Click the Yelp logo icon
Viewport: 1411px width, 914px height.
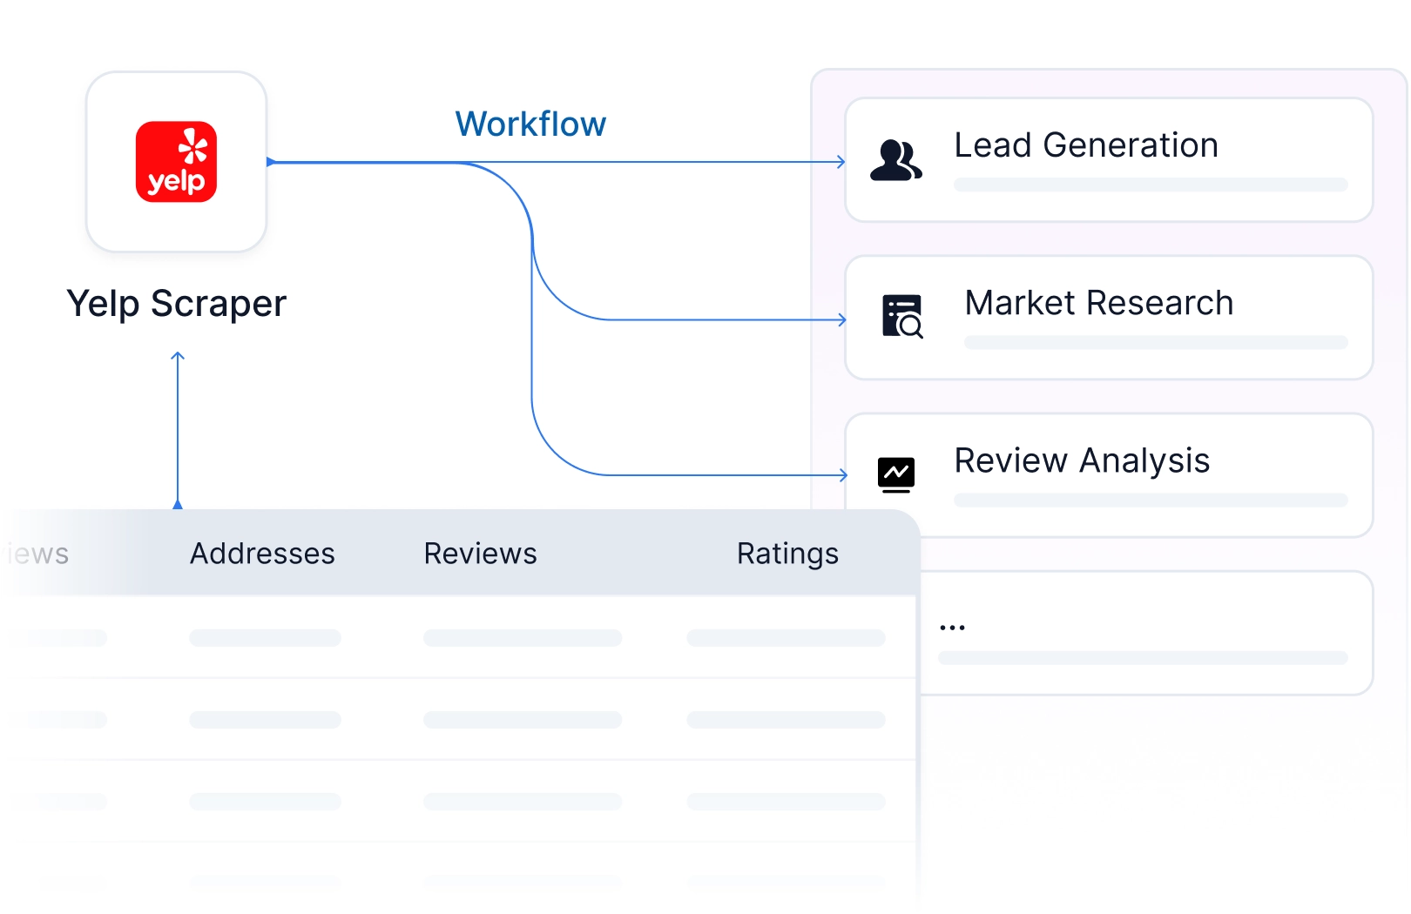pos(176,162)
